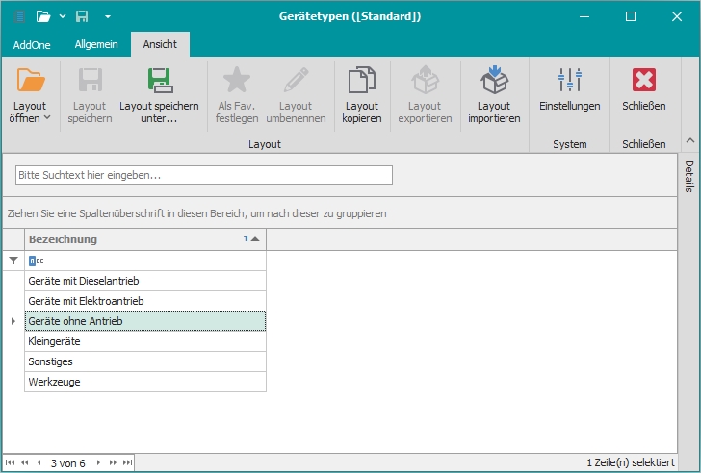Open quick access toolbar customize dropdown arrow
Viewport: 701px width, 473px height.
(x=108, y=16)
